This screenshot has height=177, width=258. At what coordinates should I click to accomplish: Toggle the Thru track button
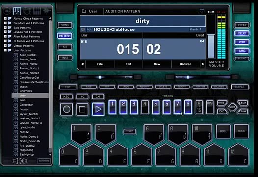click(x=210, y=107)
